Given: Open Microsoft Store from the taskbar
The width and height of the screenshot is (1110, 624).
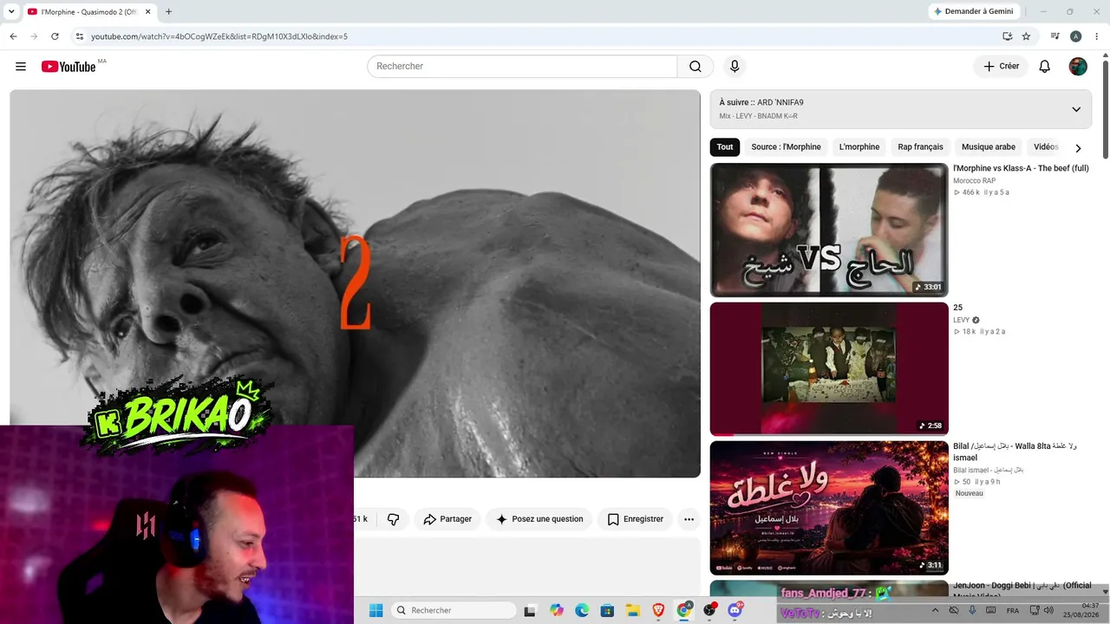Looking at the screenshot, I should [x=608, y=611].
